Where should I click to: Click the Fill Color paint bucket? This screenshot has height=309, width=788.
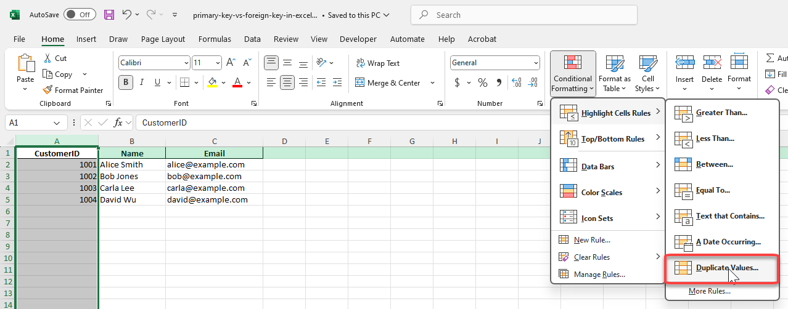tap(212, 82)
